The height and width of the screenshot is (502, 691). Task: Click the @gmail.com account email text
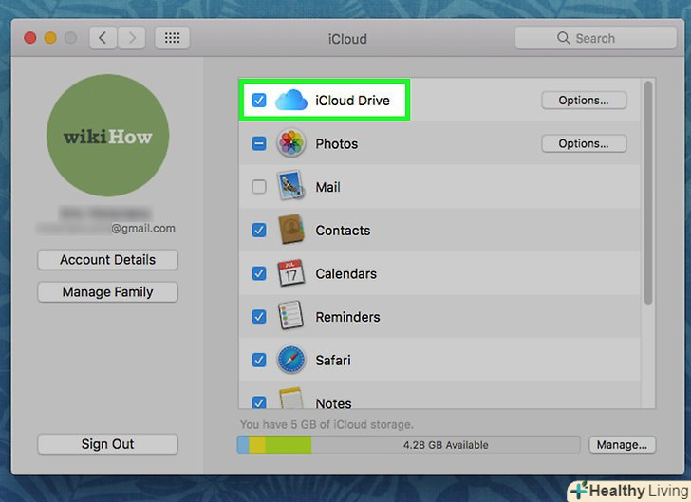point(142,228)
